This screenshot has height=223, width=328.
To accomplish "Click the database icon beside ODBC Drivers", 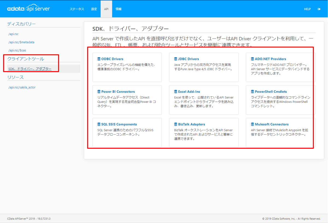I will 99,59.
